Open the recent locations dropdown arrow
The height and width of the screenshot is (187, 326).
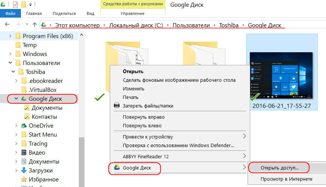point(27,24)
